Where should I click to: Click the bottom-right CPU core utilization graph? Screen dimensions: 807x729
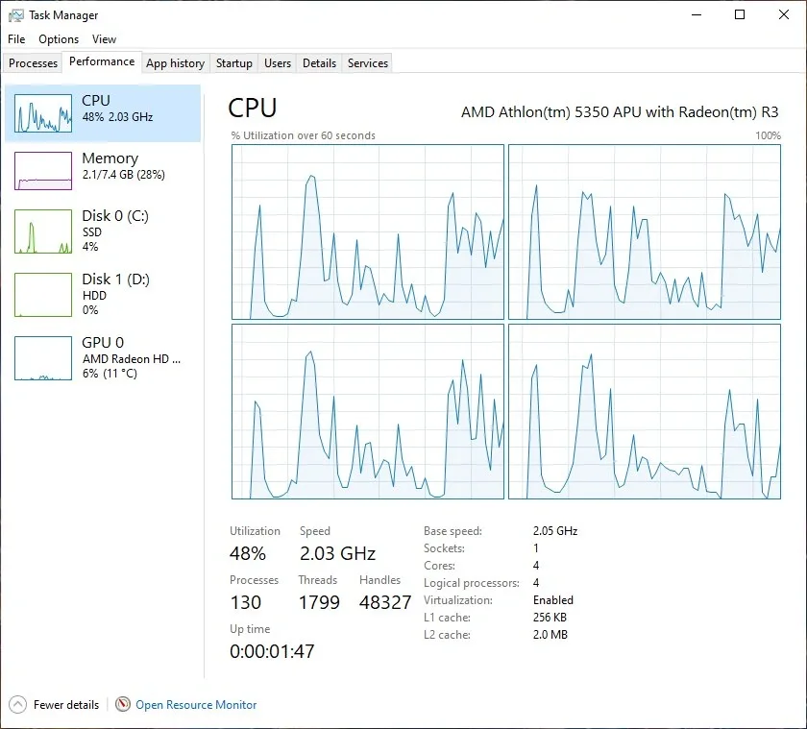click(x=645, y=412)
